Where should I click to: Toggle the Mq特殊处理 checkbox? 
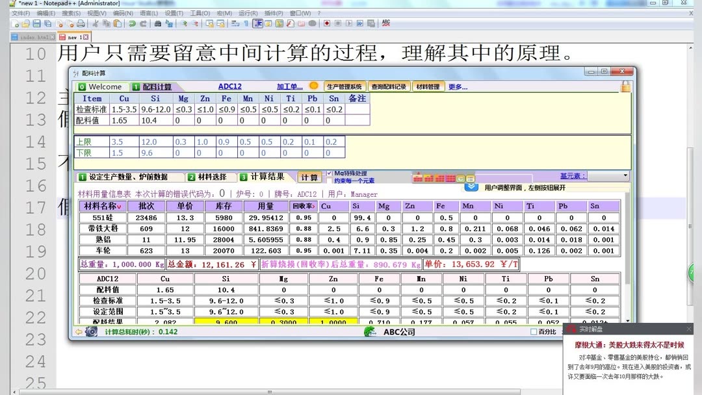tap(330, 173)
